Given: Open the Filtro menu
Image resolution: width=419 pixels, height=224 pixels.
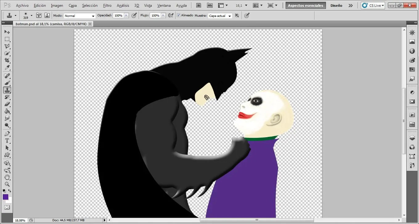Looking at the screenshot, I should [107, 5].
